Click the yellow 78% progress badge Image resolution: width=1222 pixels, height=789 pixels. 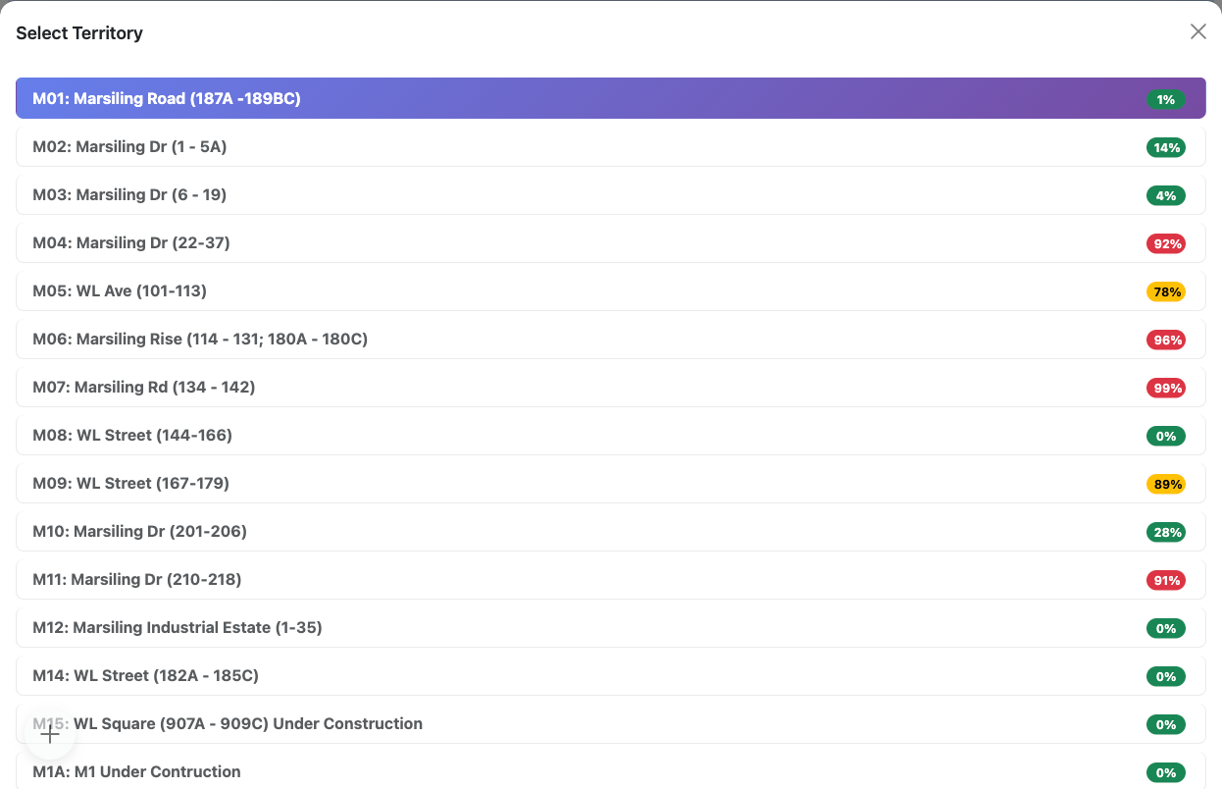(x=1165, y=291)
